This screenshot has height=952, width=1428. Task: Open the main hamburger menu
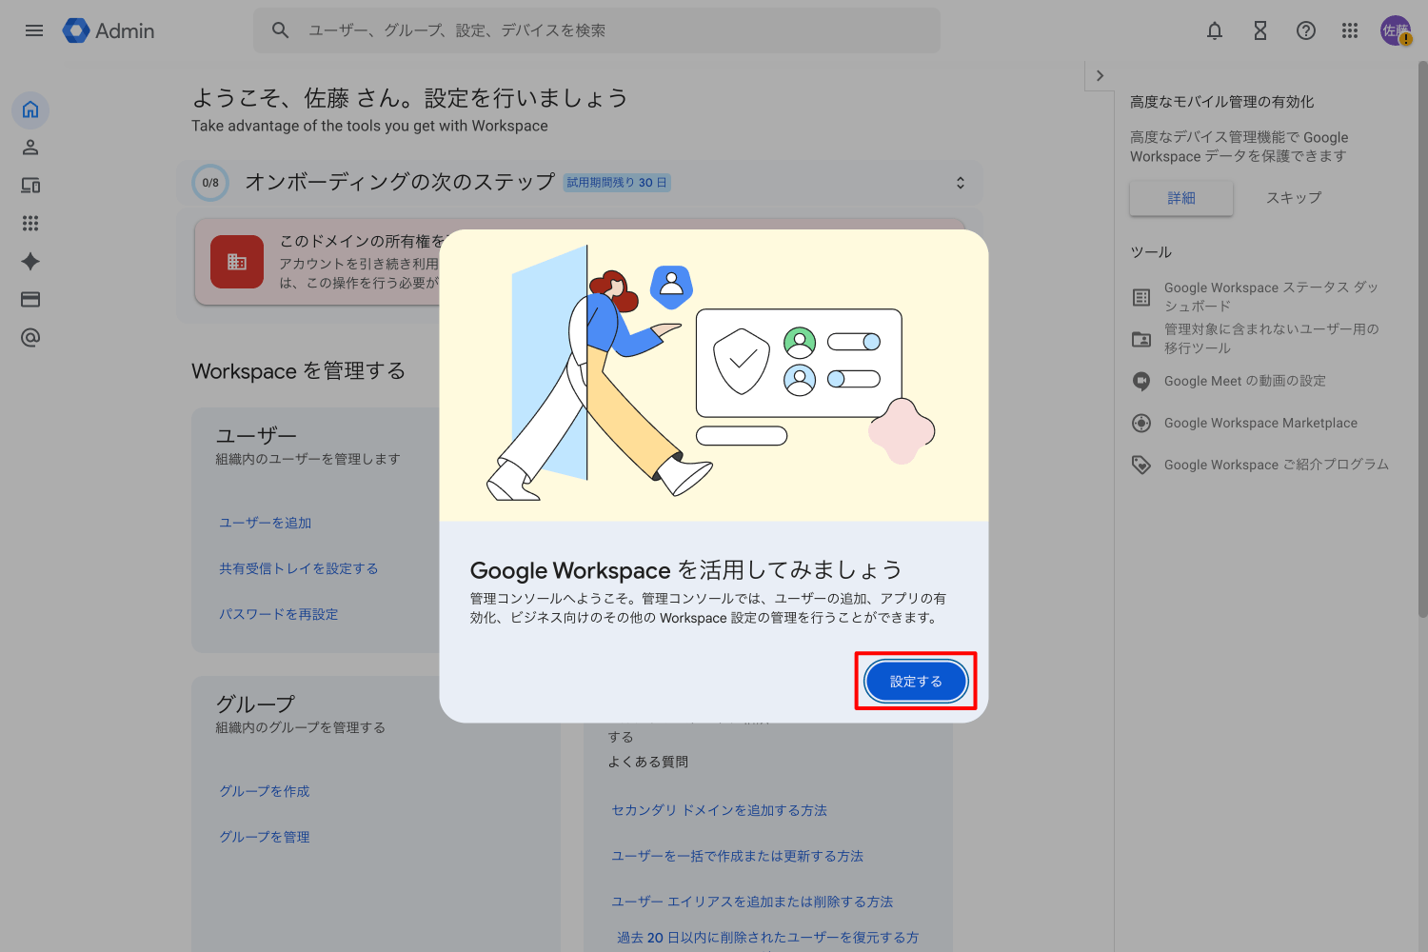click(34, 30)
